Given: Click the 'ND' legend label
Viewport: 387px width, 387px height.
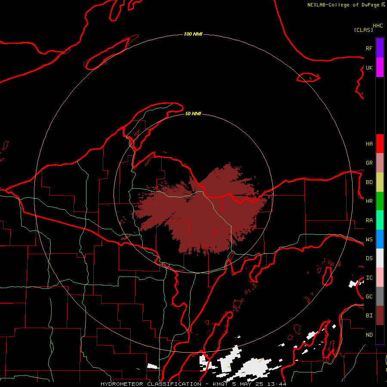Looking at the screenshot, I should 369,335.
